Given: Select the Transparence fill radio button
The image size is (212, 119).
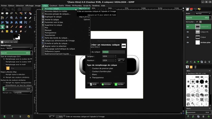Looking at the screenshot, I should pyautogui.click(x=90, y=77).
